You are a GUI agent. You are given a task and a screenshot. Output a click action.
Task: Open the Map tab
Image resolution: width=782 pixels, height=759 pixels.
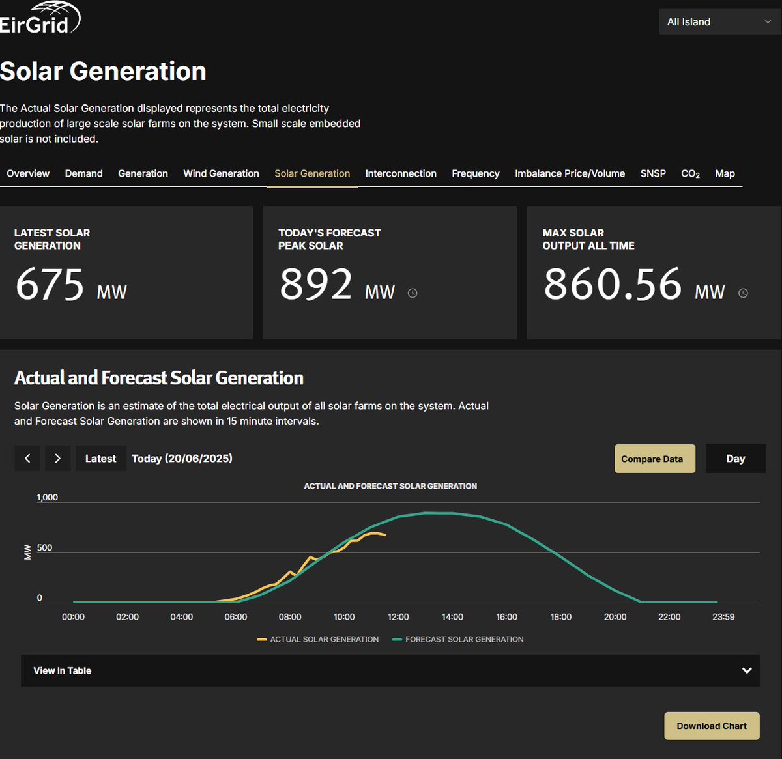coord(725,173)
